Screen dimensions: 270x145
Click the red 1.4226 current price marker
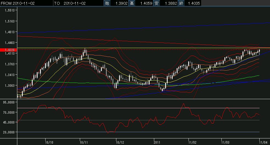(x=9, y=50)
